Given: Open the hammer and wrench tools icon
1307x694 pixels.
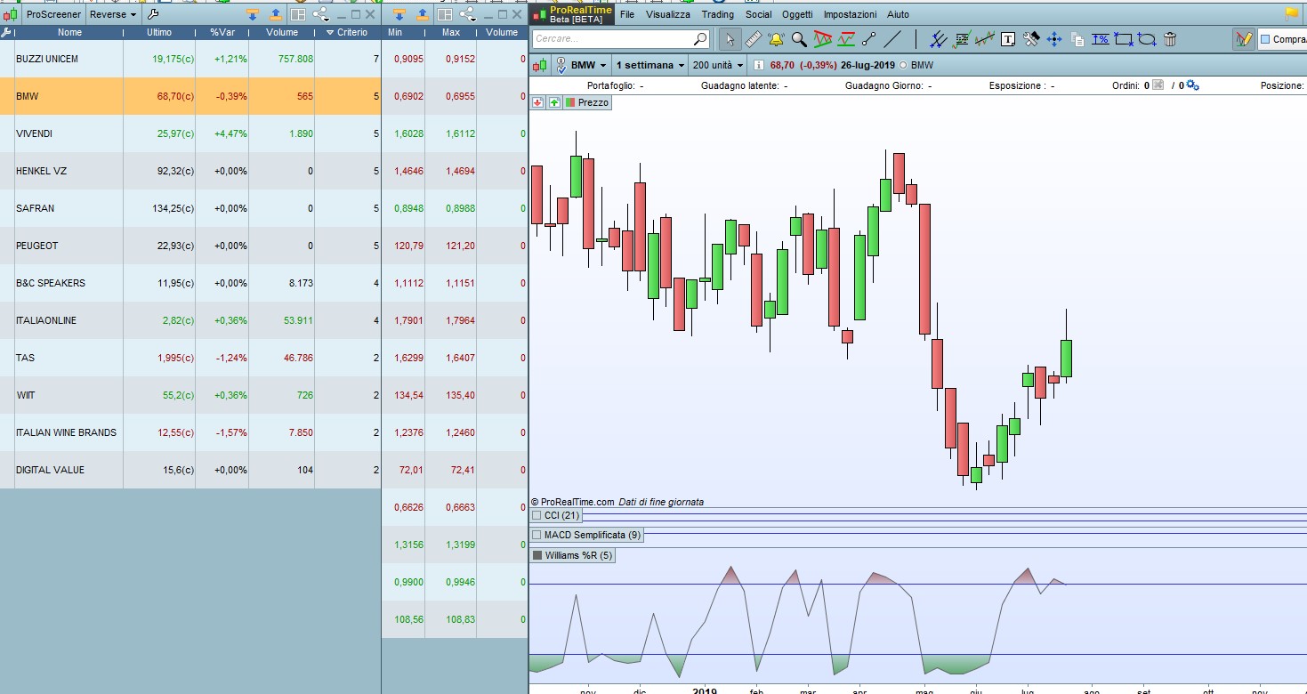Looking at the screenshot, I should 1031,39.
